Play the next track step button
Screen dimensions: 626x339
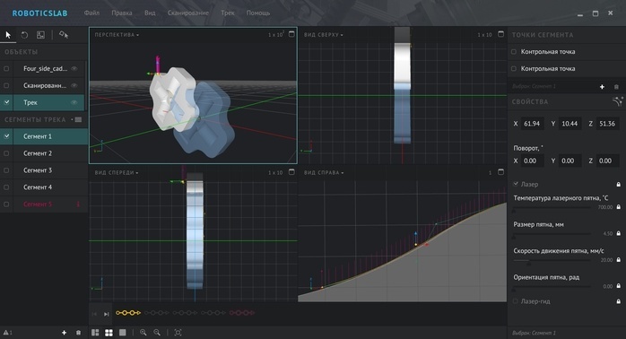(x=106, y=314)
